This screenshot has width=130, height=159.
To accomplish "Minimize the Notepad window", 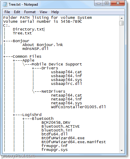I will click(99, 4).
